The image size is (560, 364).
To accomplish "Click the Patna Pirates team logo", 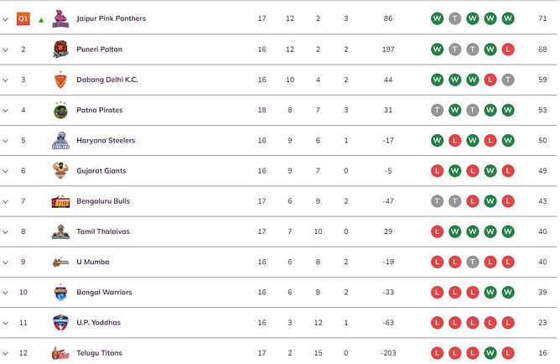I will point(60,110).
